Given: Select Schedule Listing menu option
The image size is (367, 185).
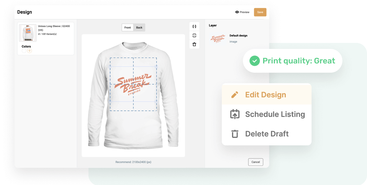Looking at the screenshot, I should 267,114.
